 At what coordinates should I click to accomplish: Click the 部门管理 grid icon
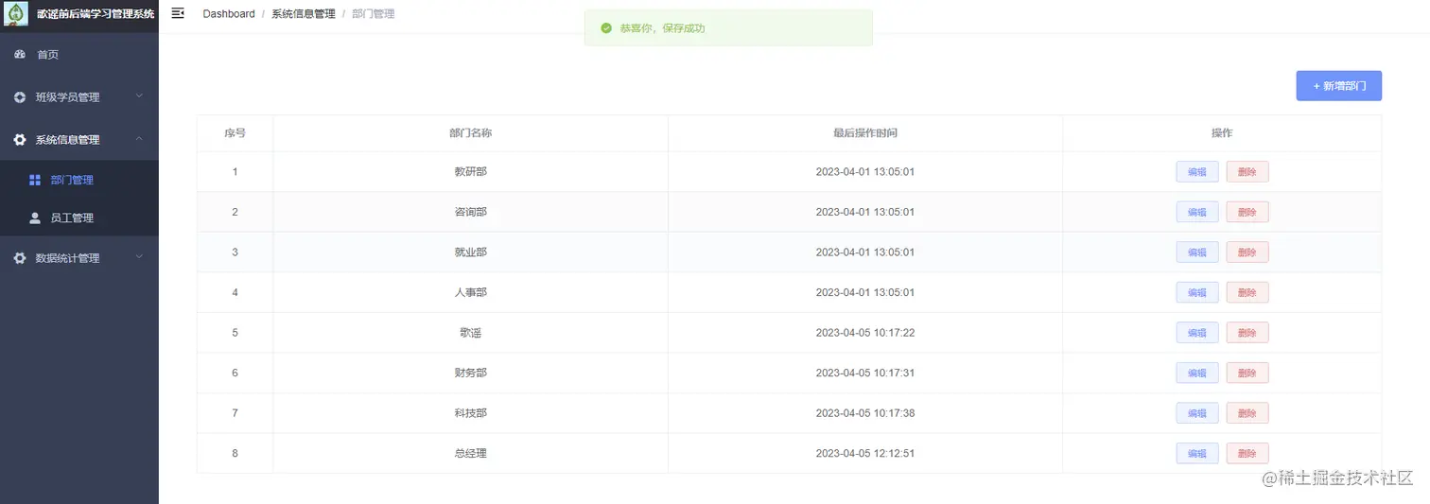tap(35, 180)
